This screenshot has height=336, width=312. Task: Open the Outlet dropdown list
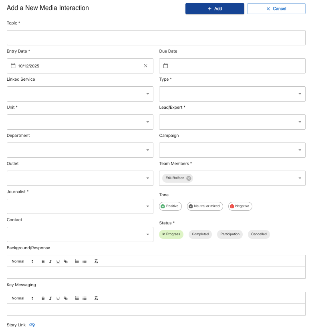[148, 178]
